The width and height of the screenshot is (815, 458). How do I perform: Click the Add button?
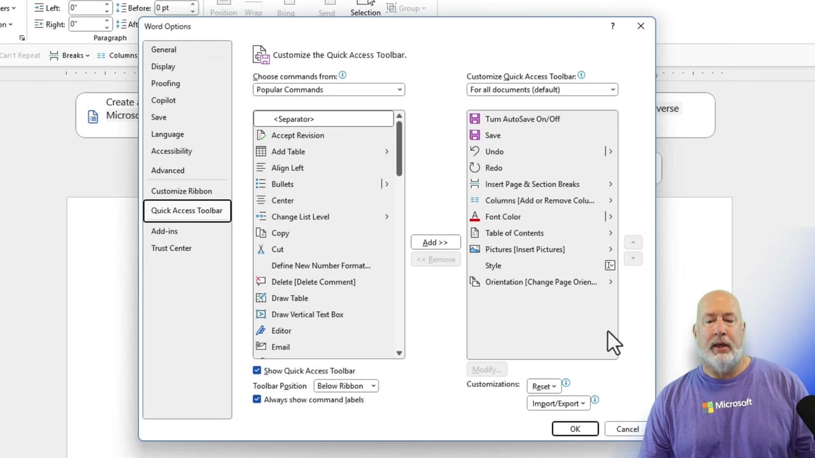click(x=435, y=242)
